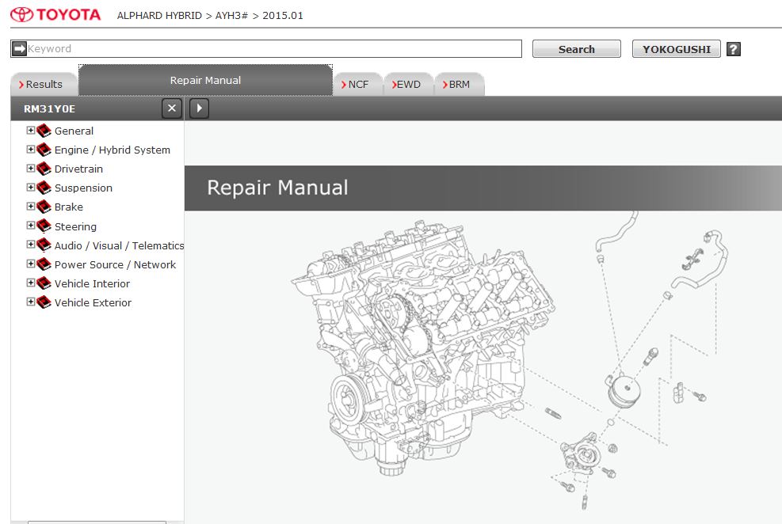Open the Vehicle Interior section
The width and height of the screenshot is (782, 524).
[x=93, y=283]
